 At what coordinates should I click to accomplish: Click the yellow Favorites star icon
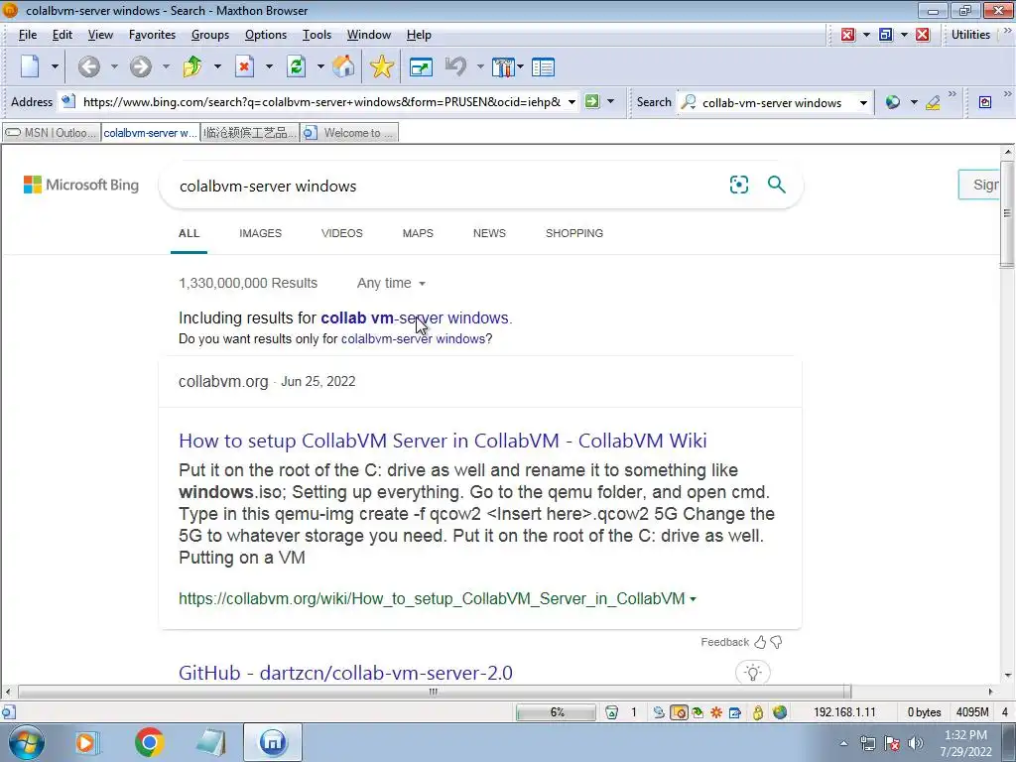382,66
